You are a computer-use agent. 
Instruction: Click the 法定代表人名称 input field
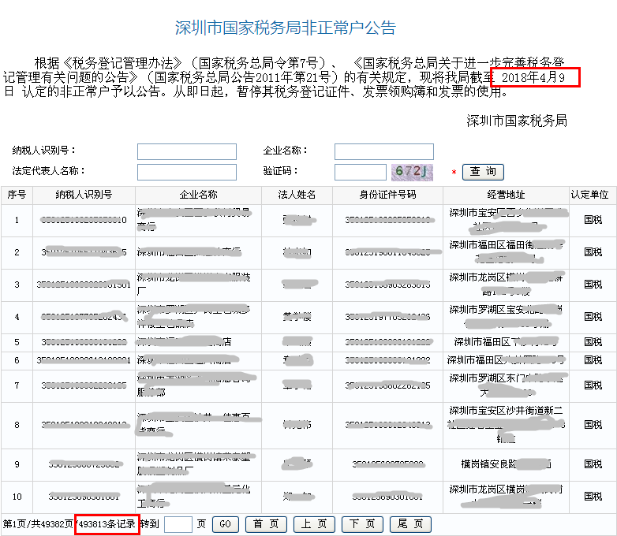(x=187, y=173)
